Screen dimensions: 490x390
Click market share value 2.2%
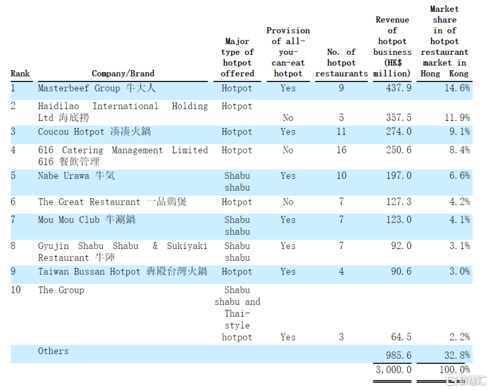[459, 337]
